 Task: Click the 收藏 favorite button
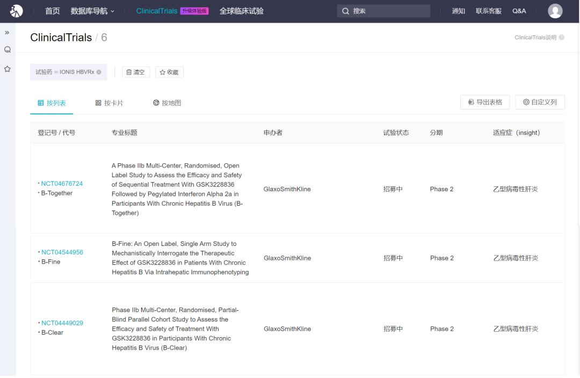tap(169, 72)
